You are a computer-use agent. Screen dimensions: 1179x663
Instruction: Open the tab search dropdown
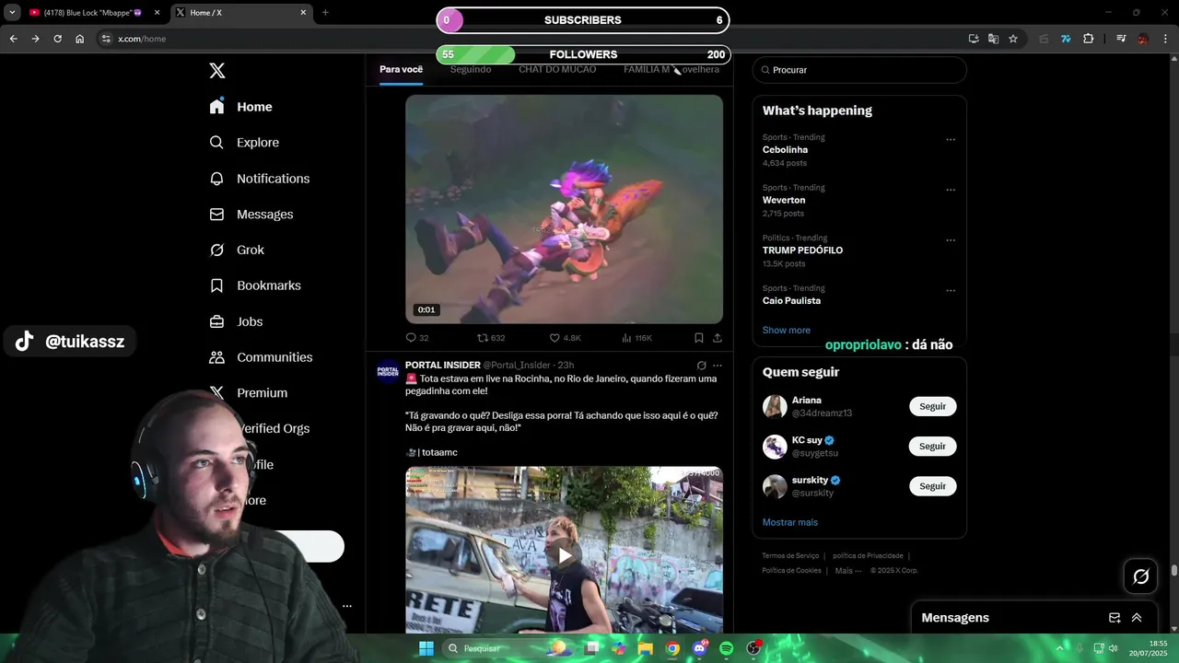pyautogui.click(x=12, y=13)
